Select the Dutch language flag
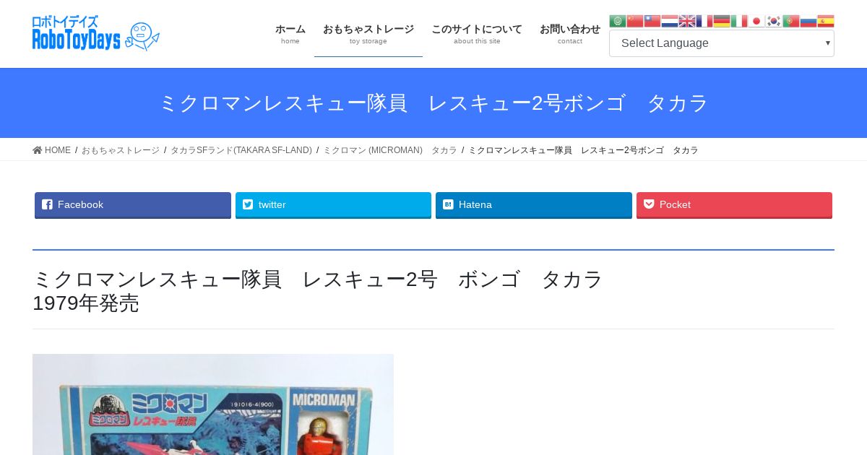Viewport: 867px width, 455px height. coord(670,21)
